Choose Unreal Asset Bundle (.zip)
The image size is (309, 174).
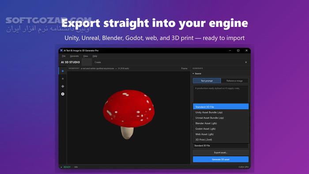point(221,118)
